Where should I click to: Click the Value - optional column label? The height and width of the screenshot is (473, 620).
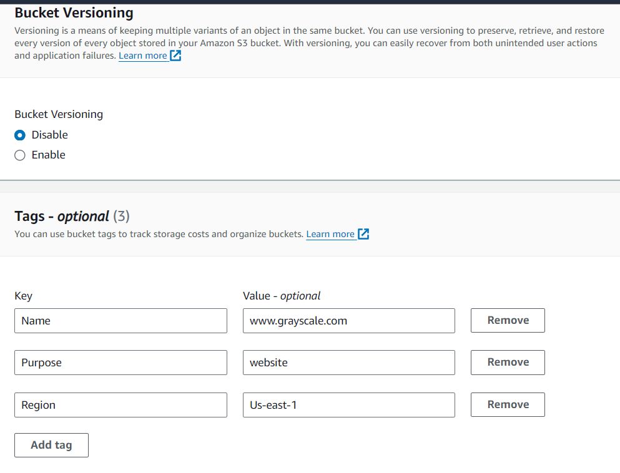click(x=282, y=296)
